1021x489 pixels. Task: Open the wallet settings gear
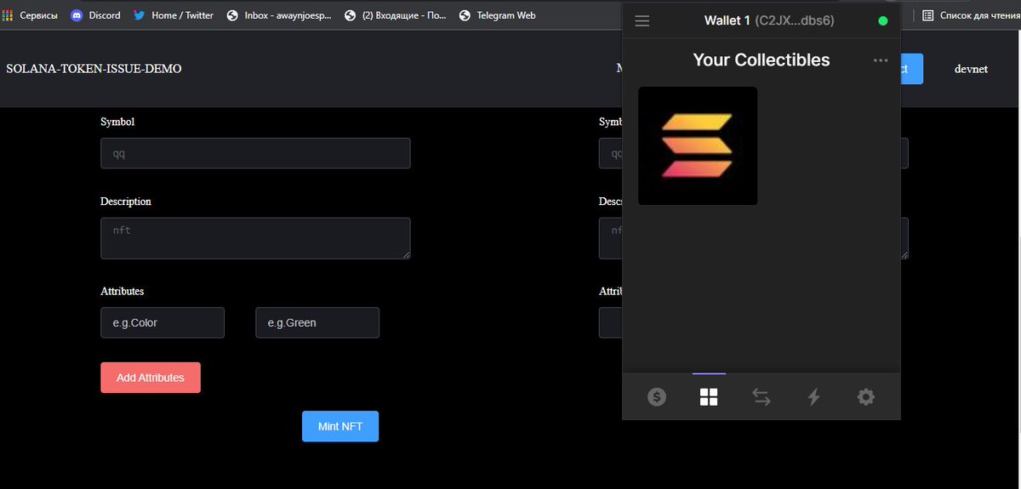point(866,396)
